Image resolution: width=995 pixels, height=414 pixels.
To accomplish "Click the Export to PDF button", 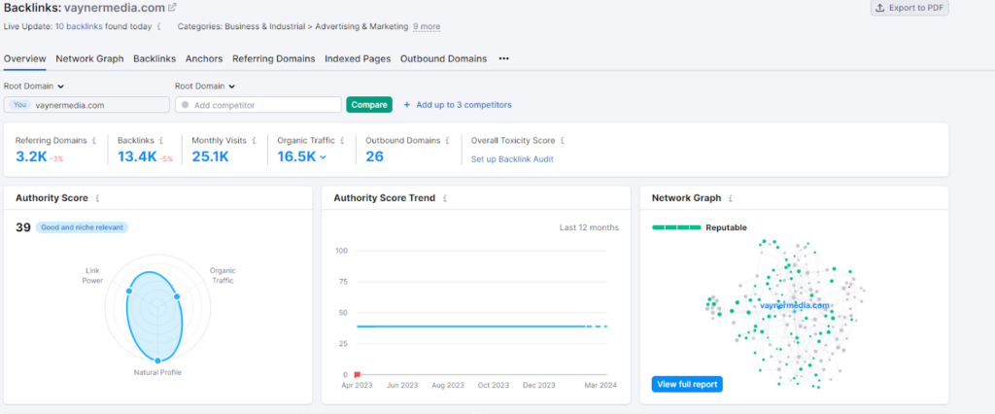I will (909, 8).
